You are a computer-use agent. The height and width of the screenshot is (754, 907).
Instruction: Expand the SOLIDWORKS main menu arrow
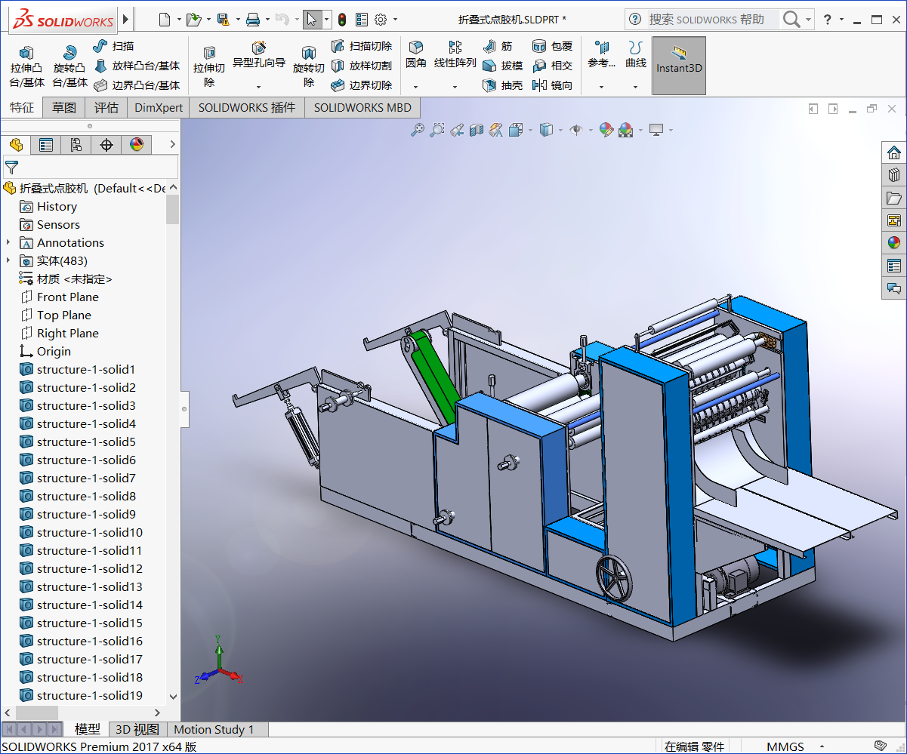126,19
